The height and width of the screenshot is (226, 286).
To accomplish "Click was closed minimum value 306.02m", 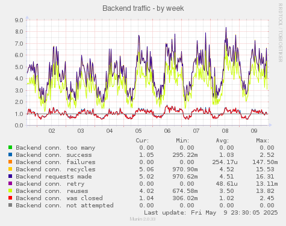I will click(x=185, y=198).
